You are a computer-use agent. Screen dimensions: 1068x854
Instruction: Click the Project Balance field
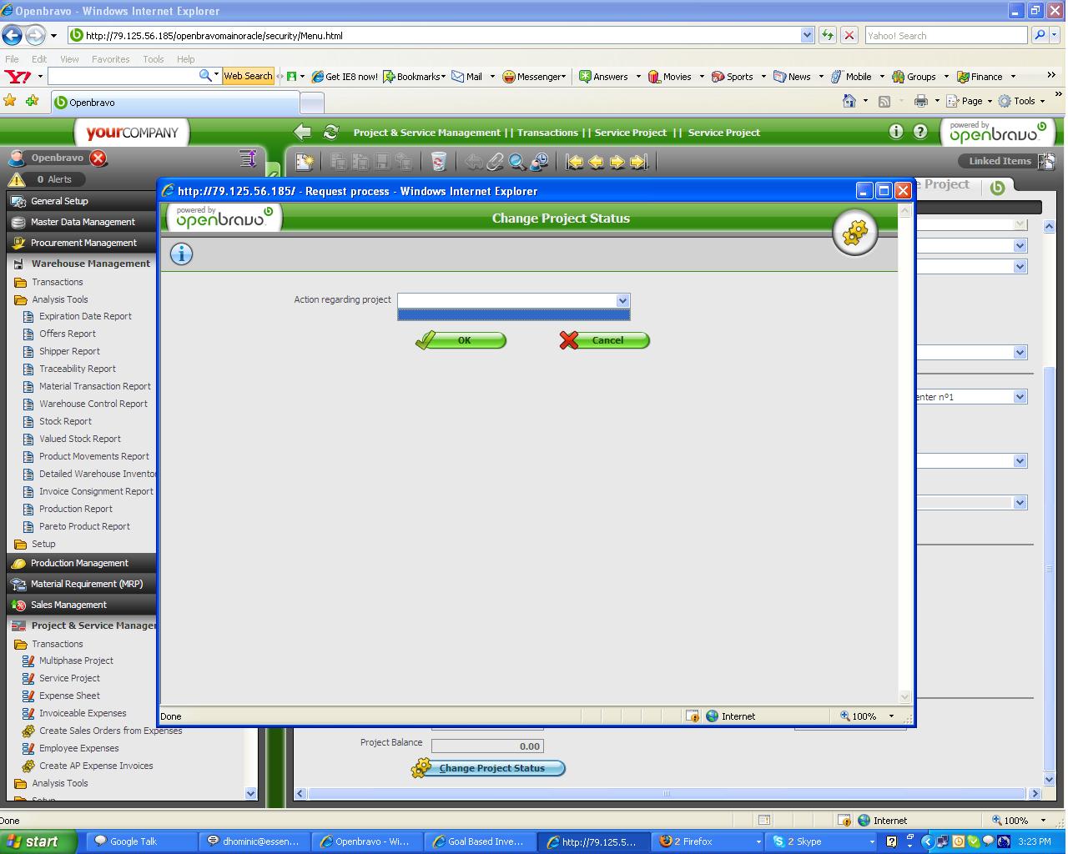tap(487, 746)
